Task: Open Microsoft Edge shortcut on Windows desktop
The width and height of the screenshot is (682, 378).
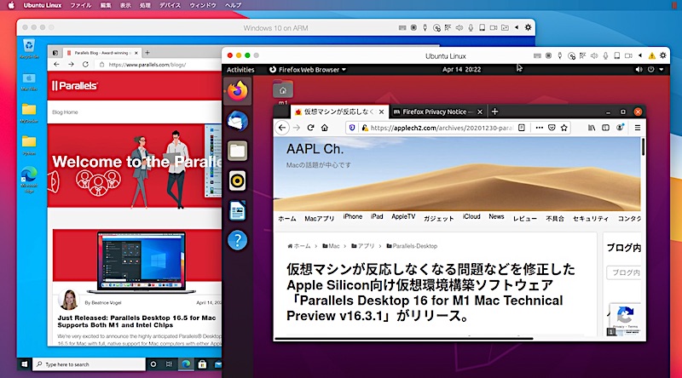Action: coord(29,180)
